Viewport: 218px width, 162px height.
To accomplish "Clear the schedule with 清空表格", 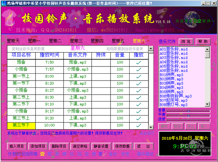I will pyautogui.click(x=80, y=146).
